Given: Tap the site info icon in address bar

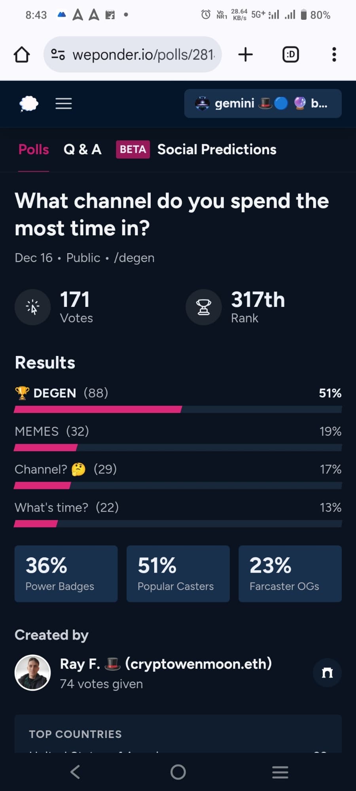Looking at the screenshot, I should pos(58,54).
